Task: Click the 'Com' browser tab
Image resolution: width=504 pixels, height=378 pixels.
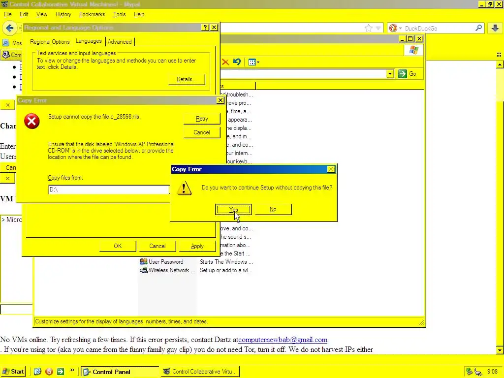Action: tap(12, 55)
